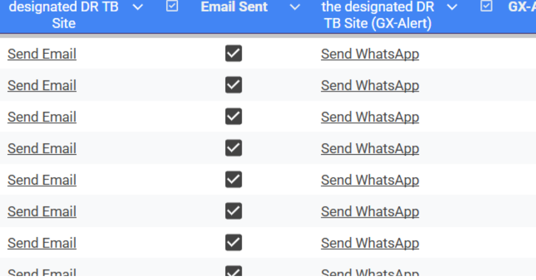Image resolution: width=536 pixels, height=280 pixels.
Task: Uncheck Email Sent checkbox in first row
Action: coord(234,54)
